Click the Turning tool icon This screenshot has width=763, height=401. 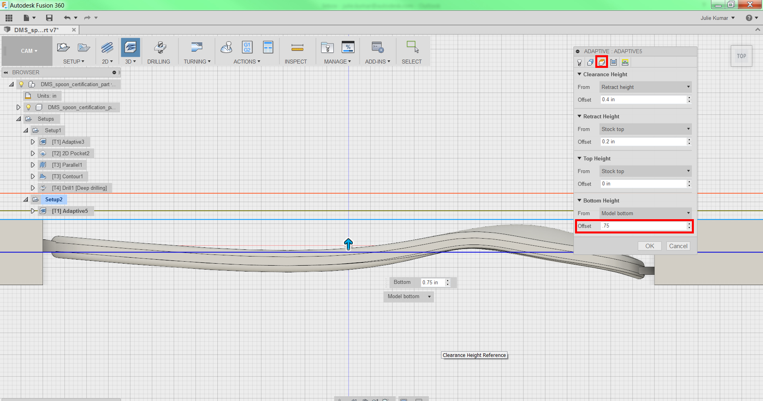[x=197, y=48]
